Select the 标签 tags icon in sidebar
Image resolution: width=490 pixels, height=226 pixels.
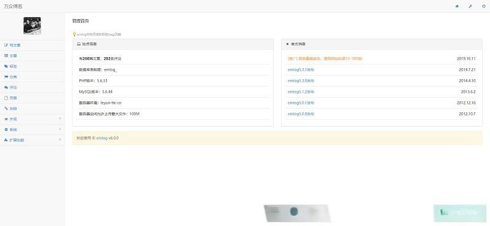pos(6,66)
